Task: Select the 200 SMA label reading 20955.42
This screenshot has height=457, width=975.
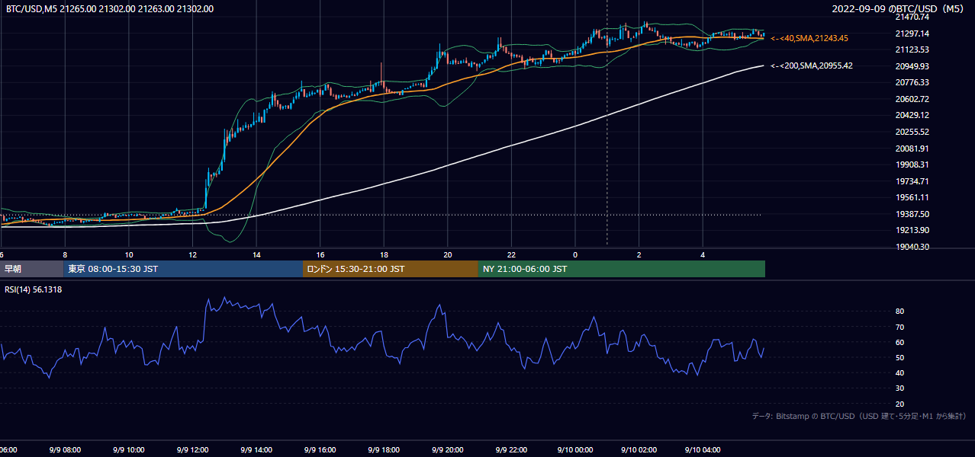Action: tap(812, 66)
